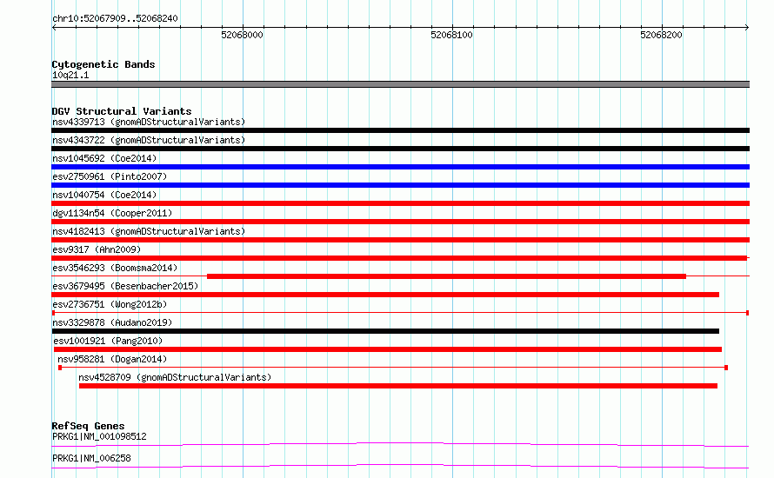This screenshot has width=774, height=478.
Task: Select transcript label PRKG1|NM_006258
Action: coord(91,458)
